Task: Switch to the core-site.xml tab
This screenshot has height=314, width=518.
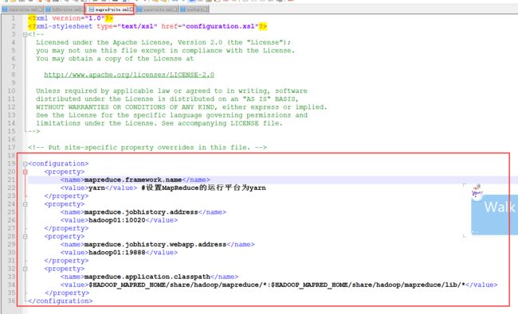Action: [x=22, y=10]
